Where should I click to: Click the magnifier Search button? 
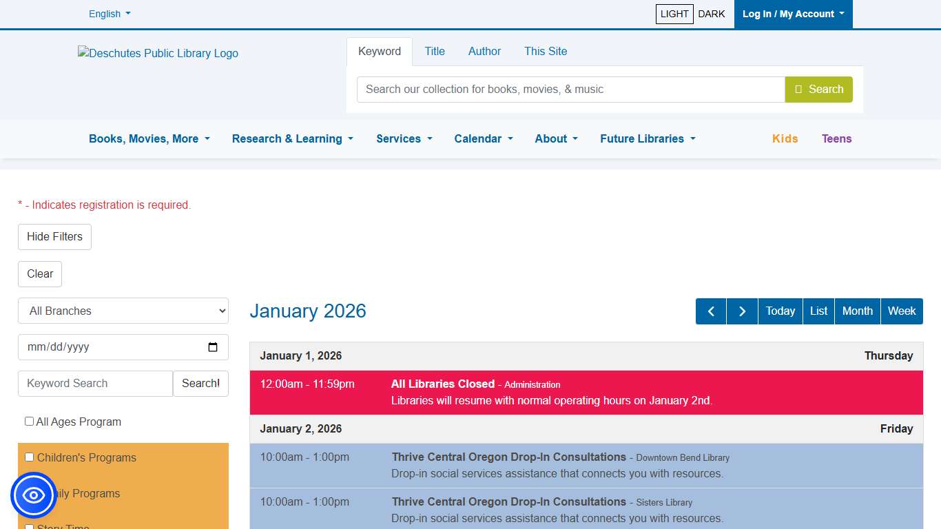(818, 89)
